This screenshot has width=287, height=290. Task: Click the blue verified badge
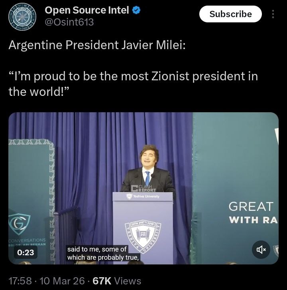tap(136, 10)
